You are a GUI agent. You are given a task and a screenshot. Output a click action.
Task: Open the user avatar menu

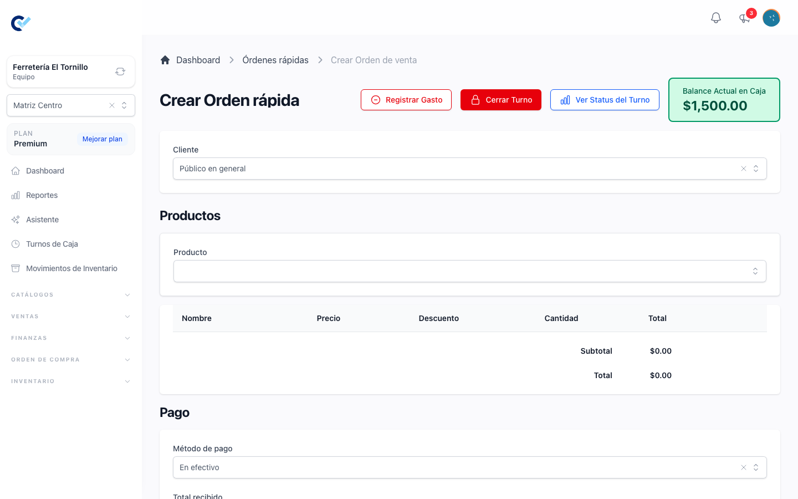point(771,18)
